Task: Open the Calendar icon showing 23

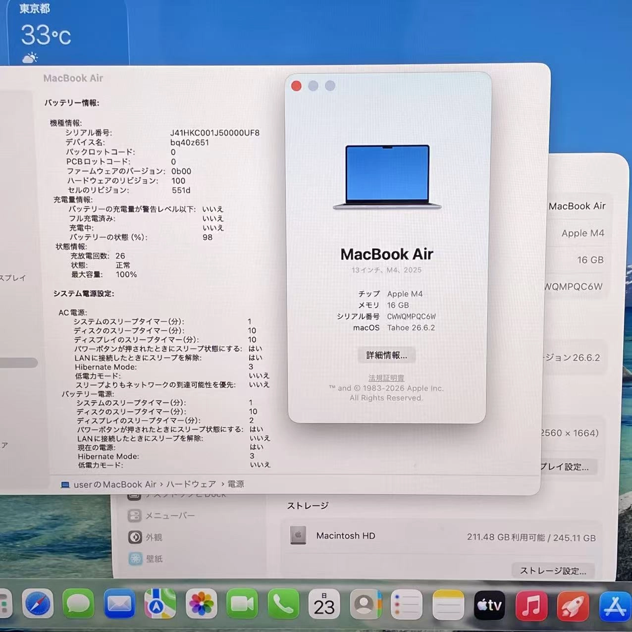Action: 324,604
